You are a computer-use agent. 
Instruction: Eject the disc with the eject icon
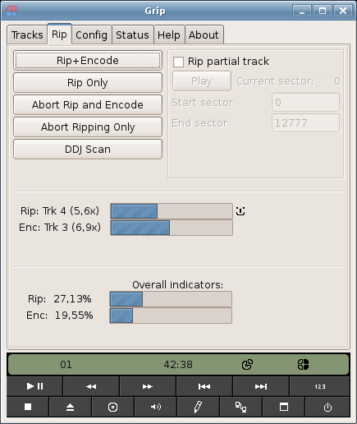point(71,407)
